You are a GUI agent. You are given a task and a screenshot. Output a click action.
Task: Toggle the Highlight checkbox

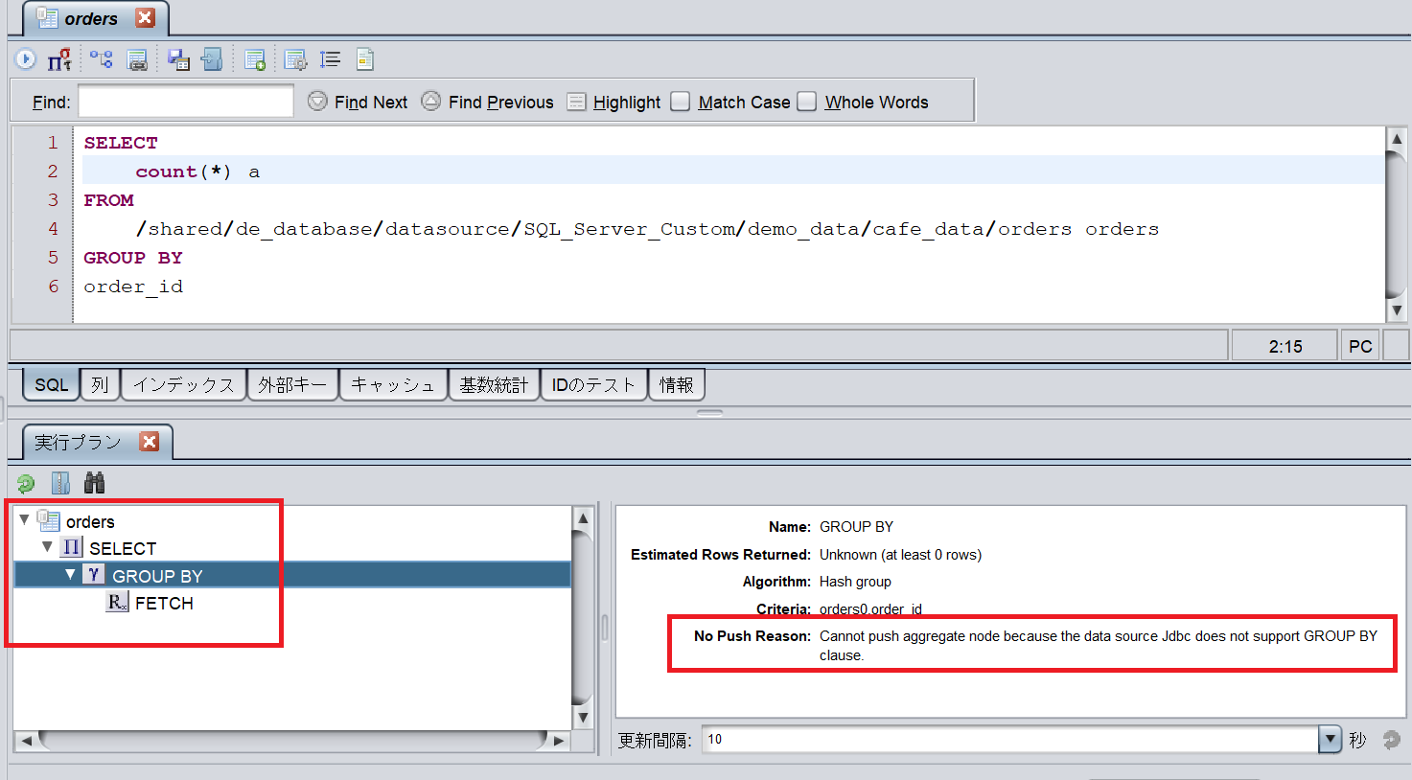576,102
